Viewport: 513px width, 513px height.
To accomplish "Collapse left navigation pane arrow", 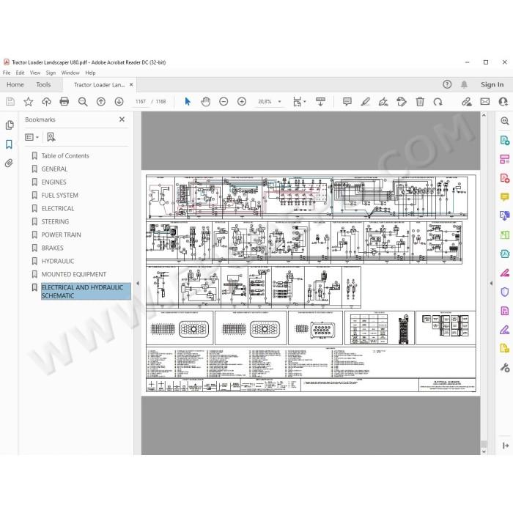I will 138,284.
